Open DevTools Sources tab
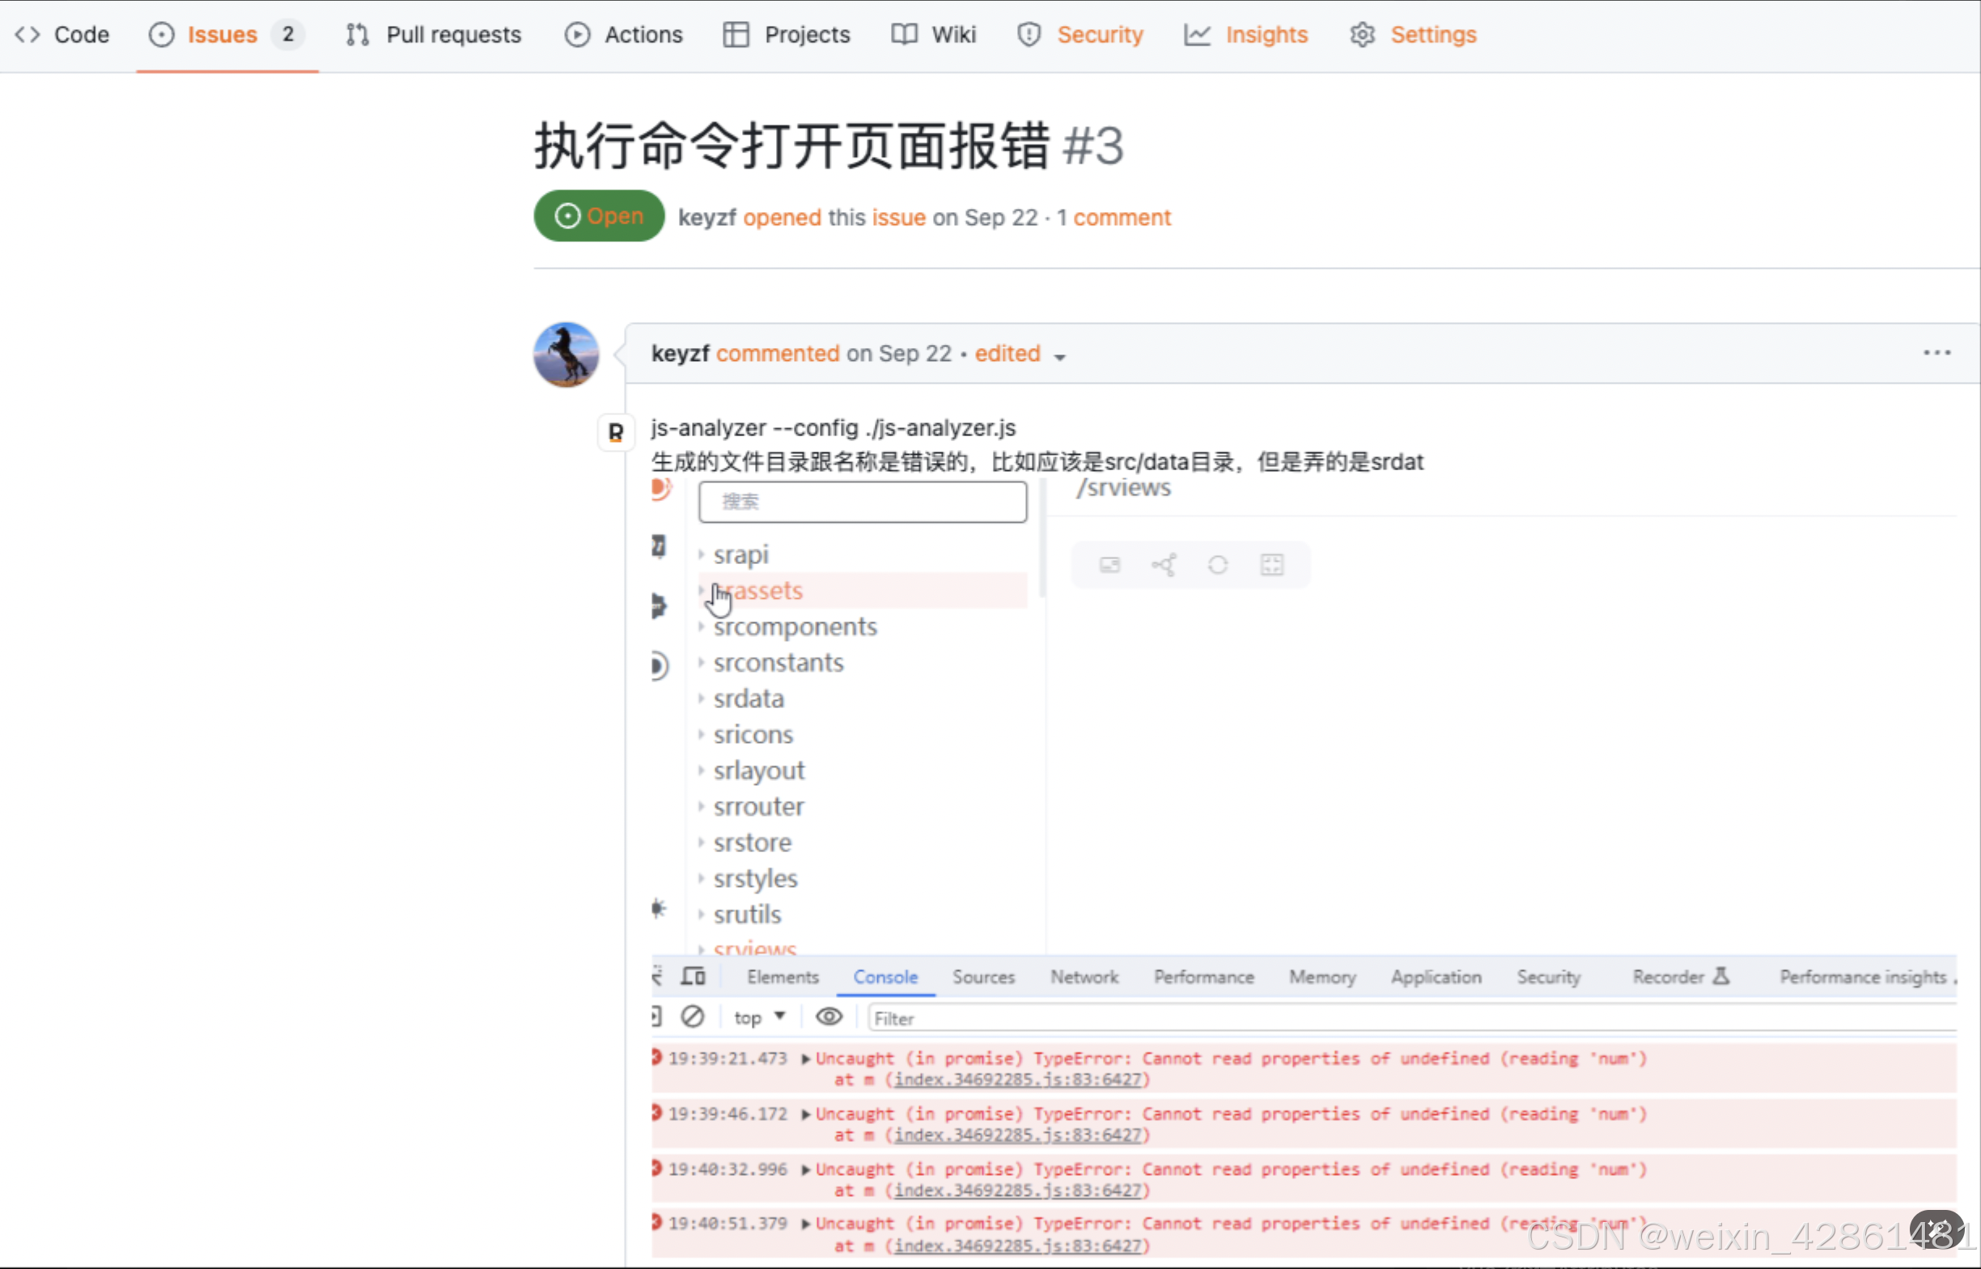 [x=983, y=978]
